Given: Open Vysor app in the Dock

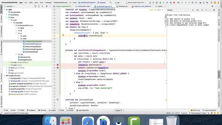Looking at the screenshot, I should coord(119,121).
